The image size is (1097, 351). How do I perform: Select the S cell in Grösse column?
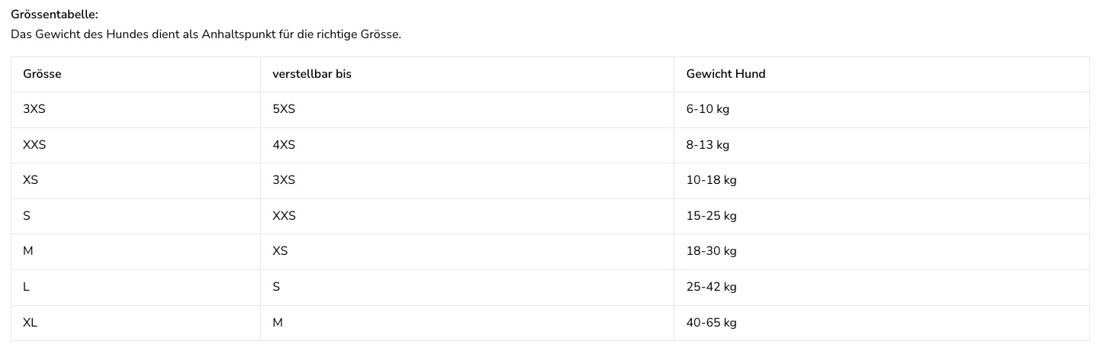[136, 216]
